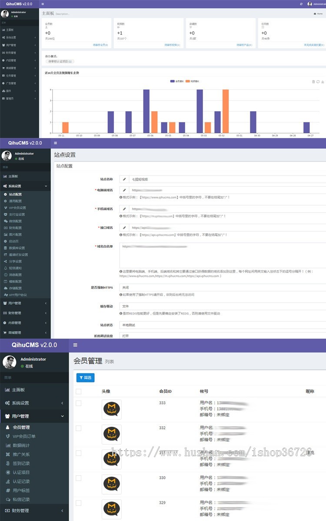Click 待审核认证项目 (1) todo tag
Viewport: 326px width, 521px height.
pyautogui.click(x=60, y=62)
